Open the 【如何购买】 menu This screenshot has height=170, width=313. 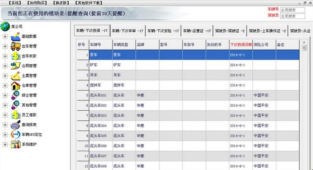pyautogui.click(x=37, y=3)
